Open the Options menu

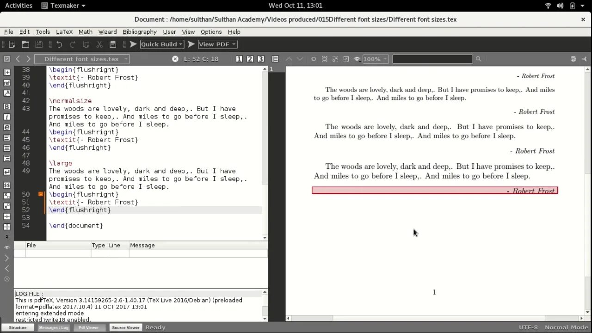pyautogui.click(x=211, y=32)
